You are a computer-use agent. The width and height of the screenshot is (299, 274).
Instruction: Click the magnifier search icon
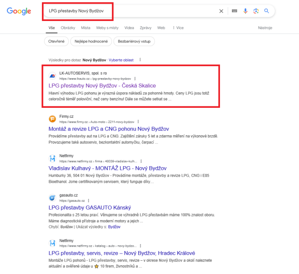pos(267,11)
